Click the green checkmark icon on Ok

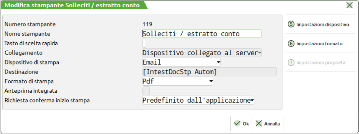(237, 123)
